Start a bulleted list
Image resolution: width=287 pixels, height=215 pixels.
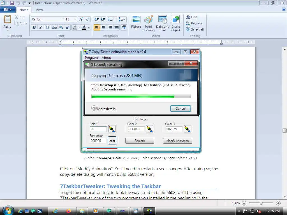pos(110,19)
